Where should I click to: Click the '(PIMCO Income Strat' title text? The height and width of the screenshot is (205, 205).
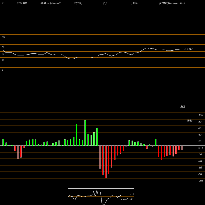point(172,3)
